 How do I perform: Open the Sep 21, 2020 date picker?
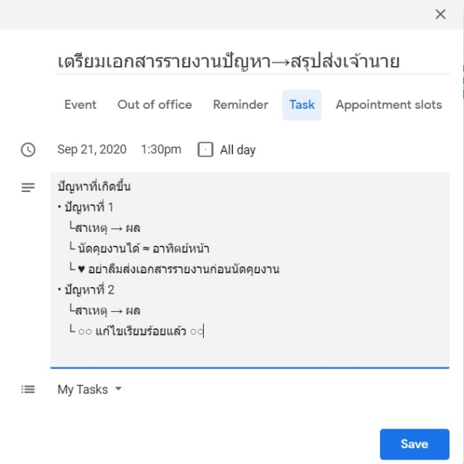pos(92,149)
